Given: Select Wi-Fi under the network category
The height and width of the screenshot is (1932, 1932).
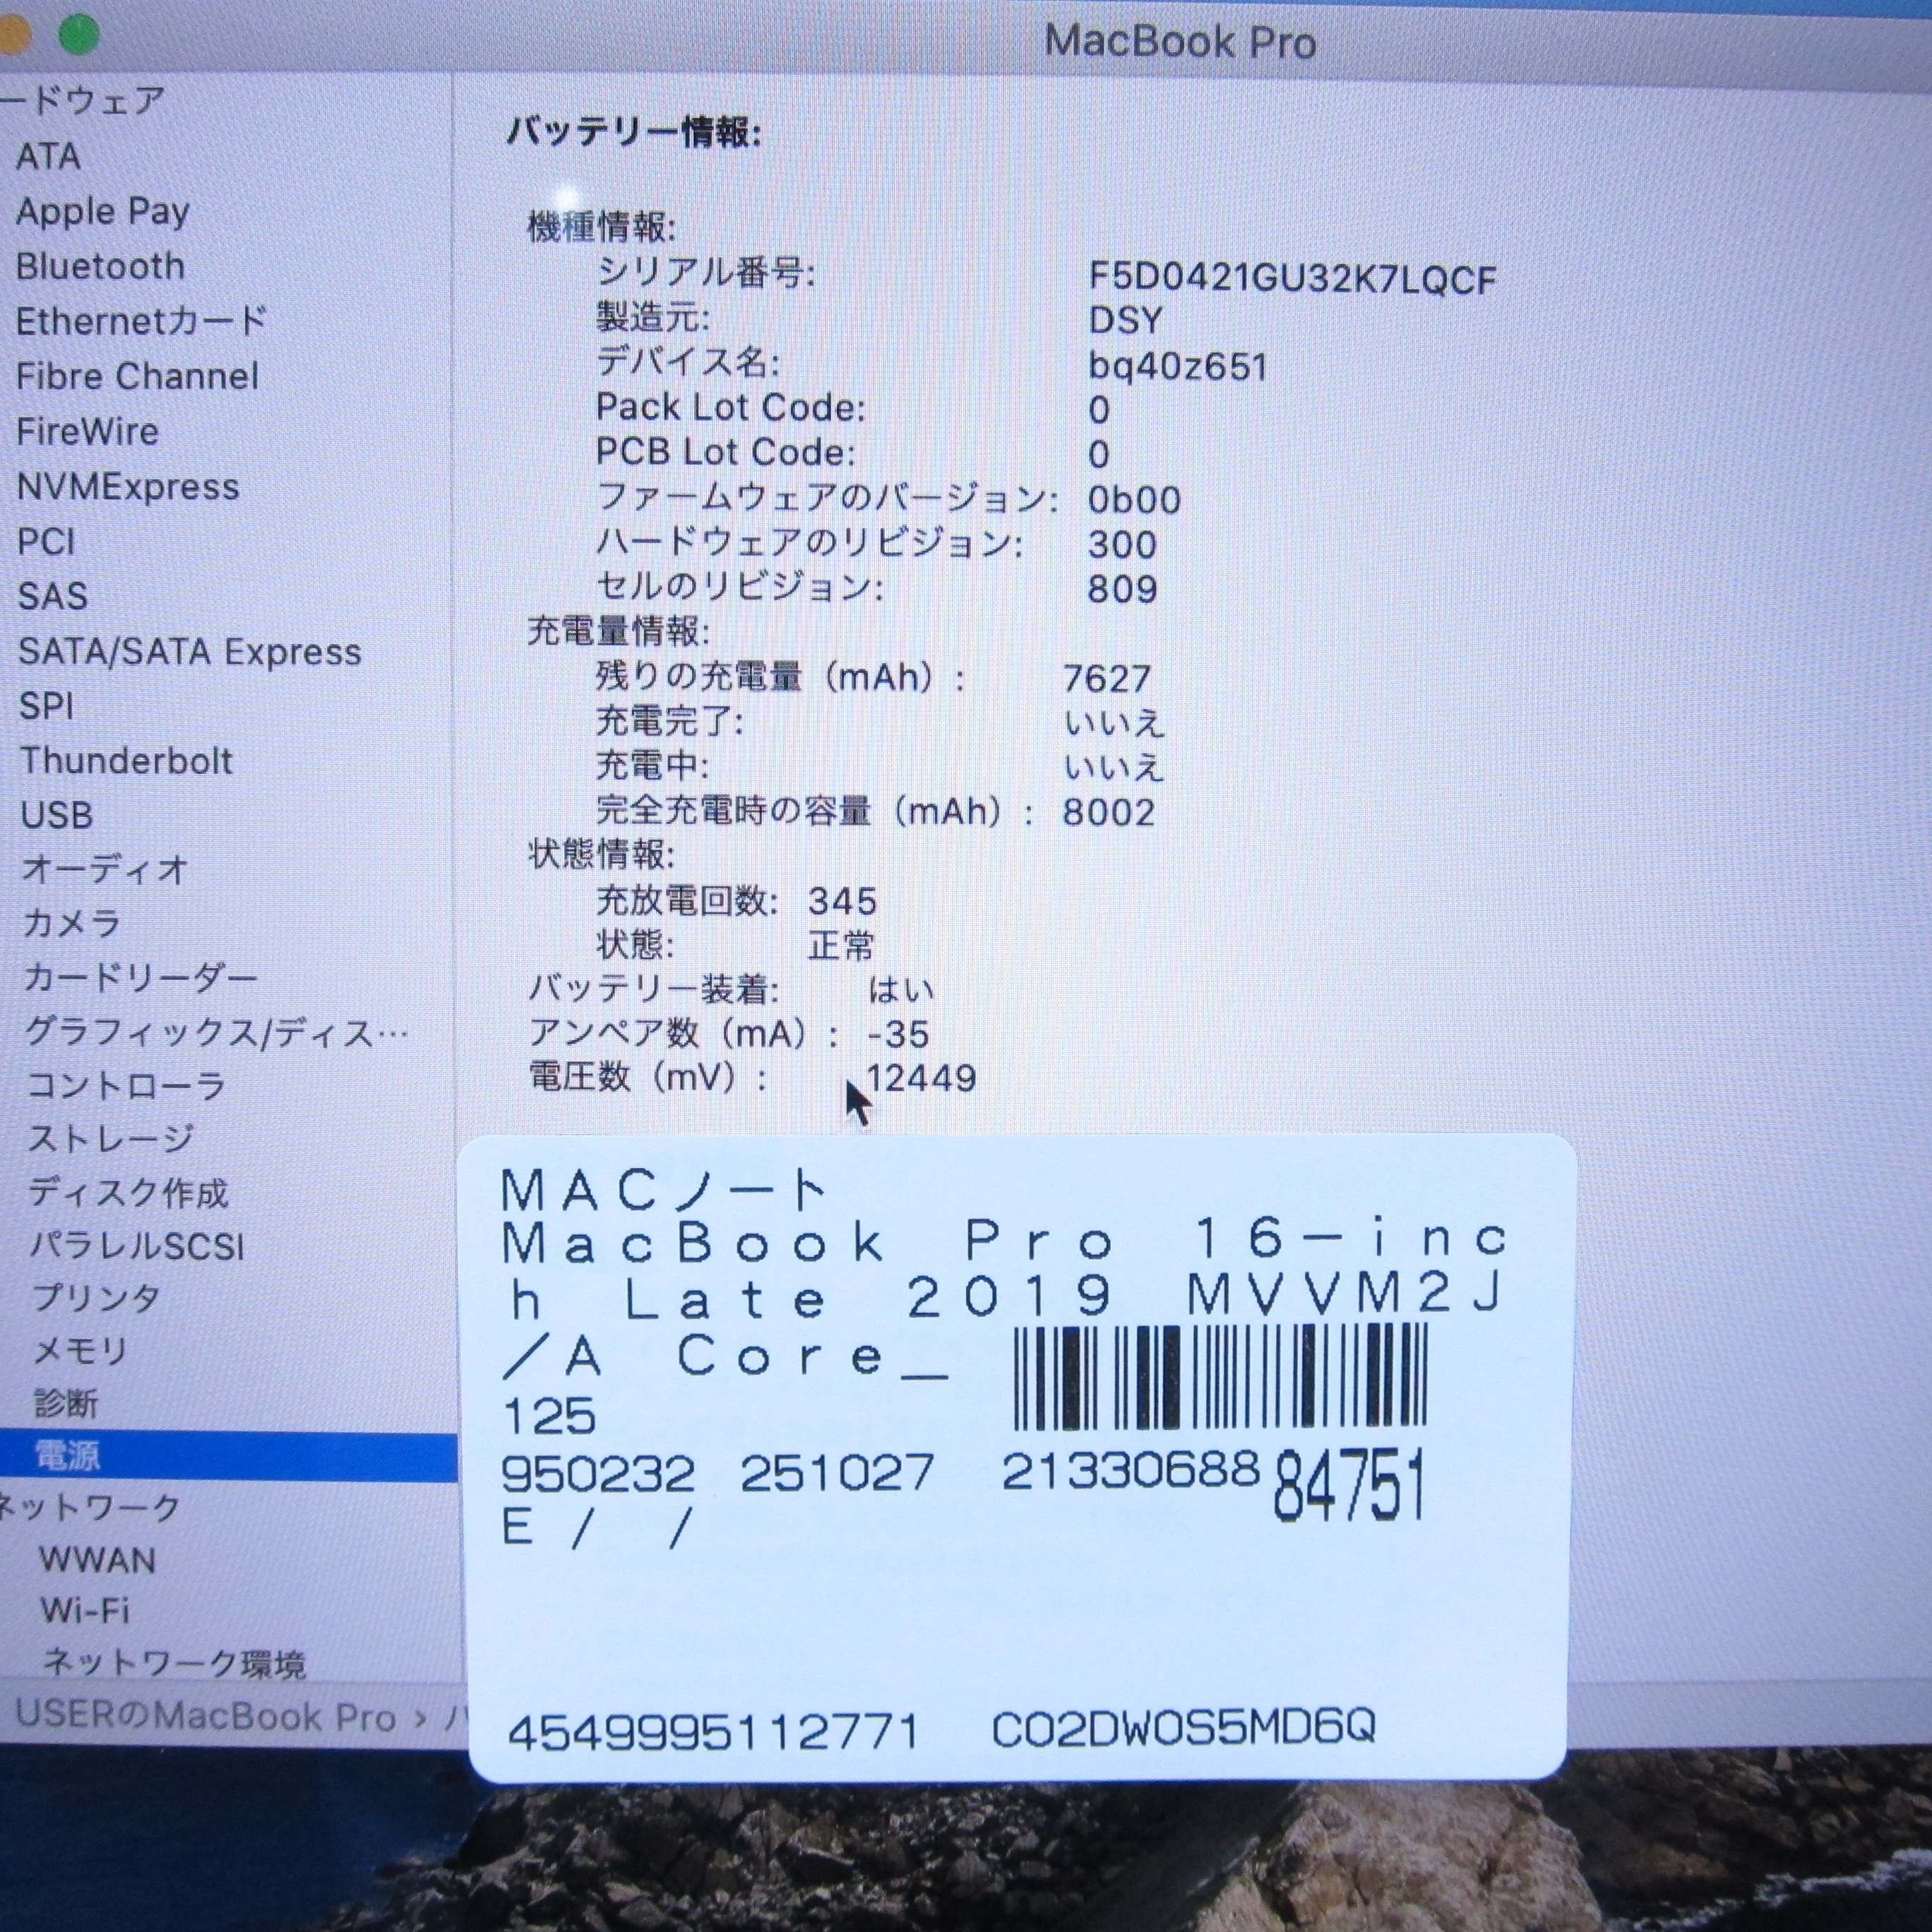Looking at the screenshot, I should tap(85, 1611).
